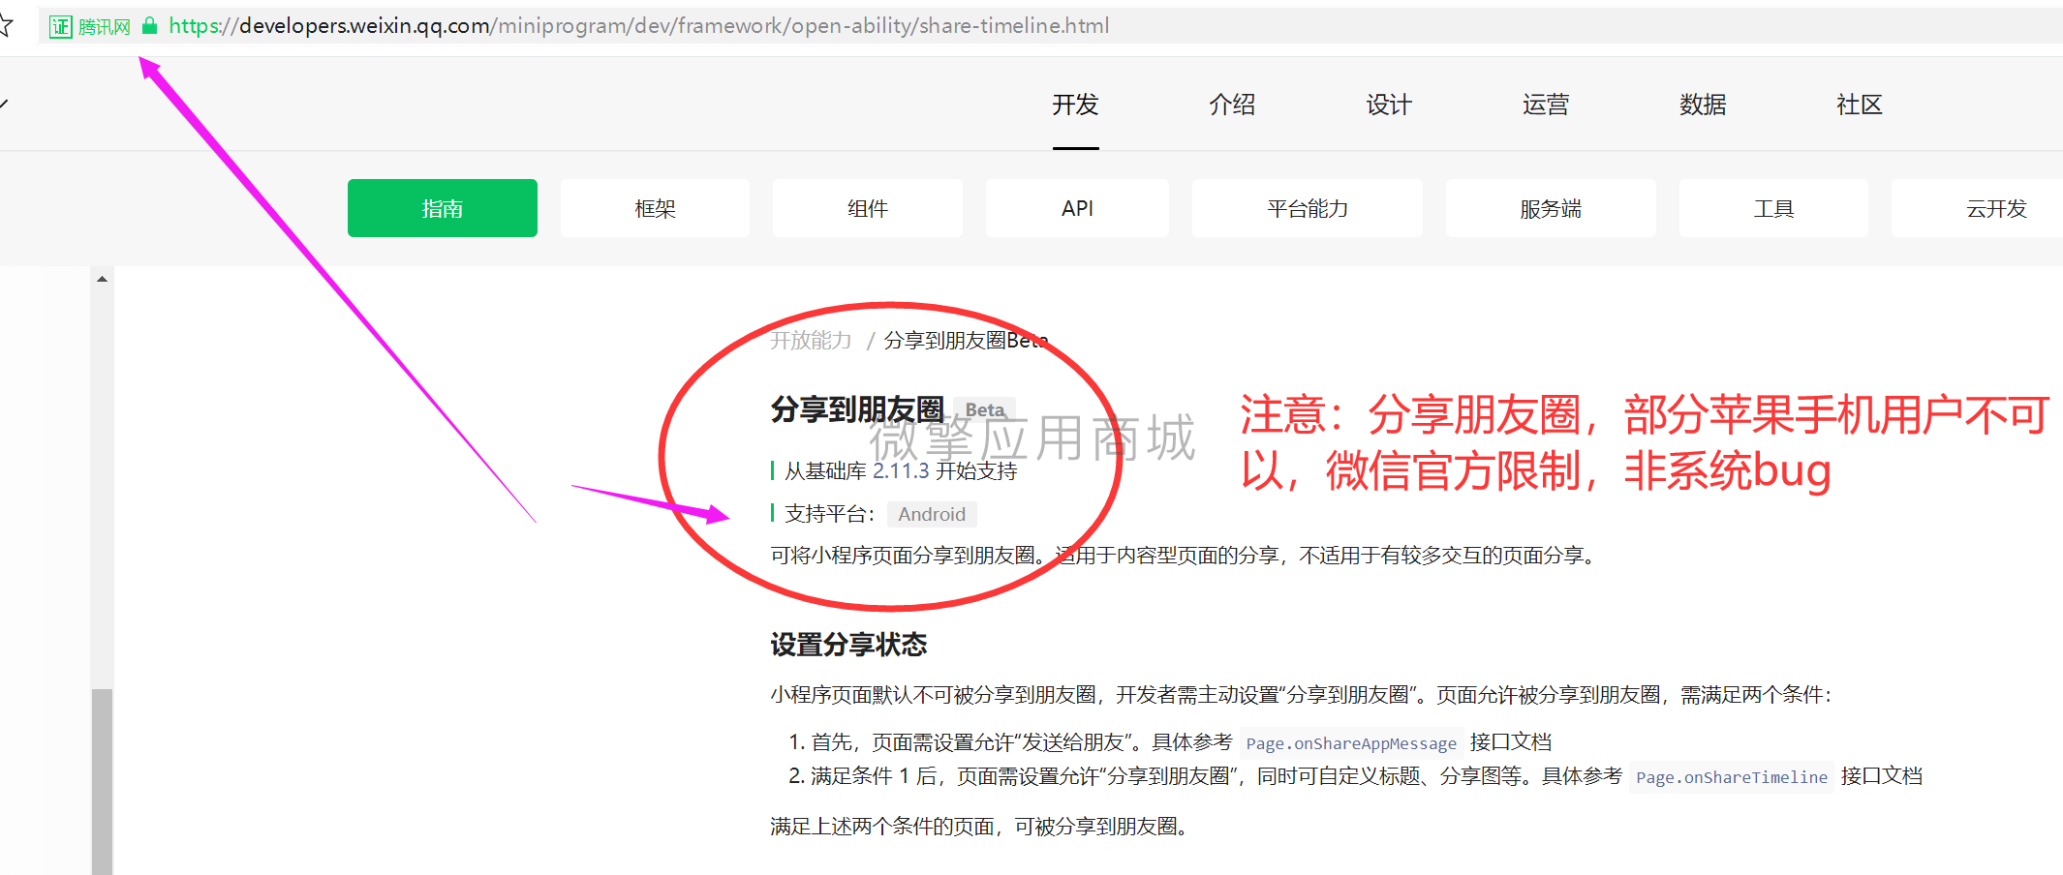The image size is (2063, 875).
Task: Click the sidebar scrollbar thumb
Action: click(x=102, y=781)
